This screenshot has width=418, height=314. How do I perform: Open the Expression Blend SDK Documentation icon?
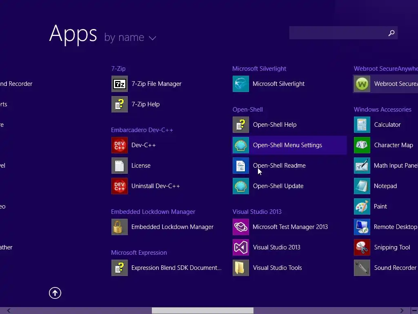[120, 268]
